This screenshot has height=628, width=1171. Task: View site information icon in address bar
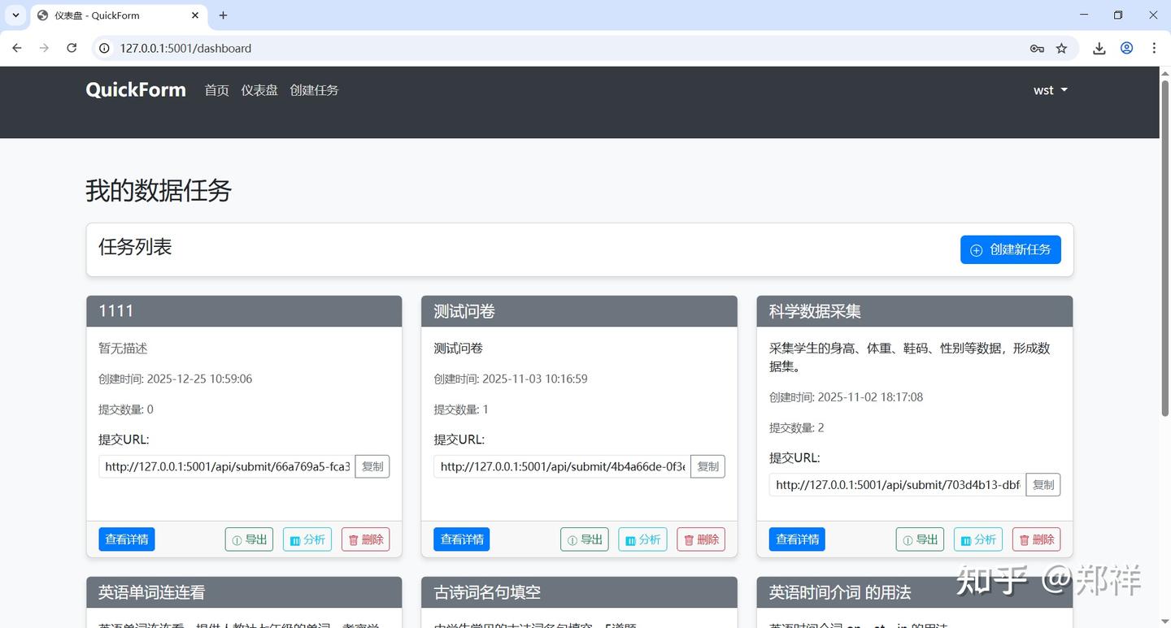click(x=104, y=48)
